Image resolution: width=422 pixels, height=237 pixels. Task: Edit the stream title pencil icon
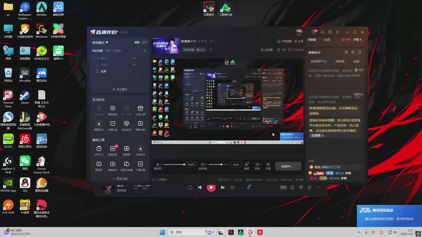pyautogui.click(x=212, y=41)
